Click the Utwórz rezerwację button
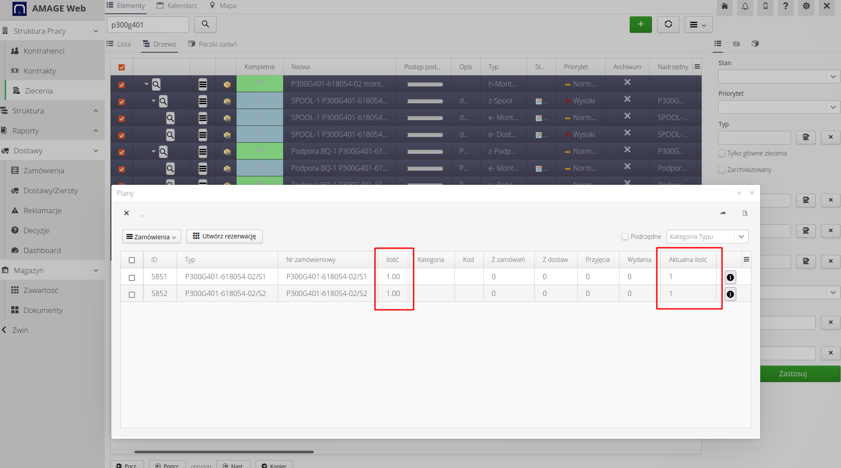The height and width of the screenshot is (468, 841). click(225, 236)
